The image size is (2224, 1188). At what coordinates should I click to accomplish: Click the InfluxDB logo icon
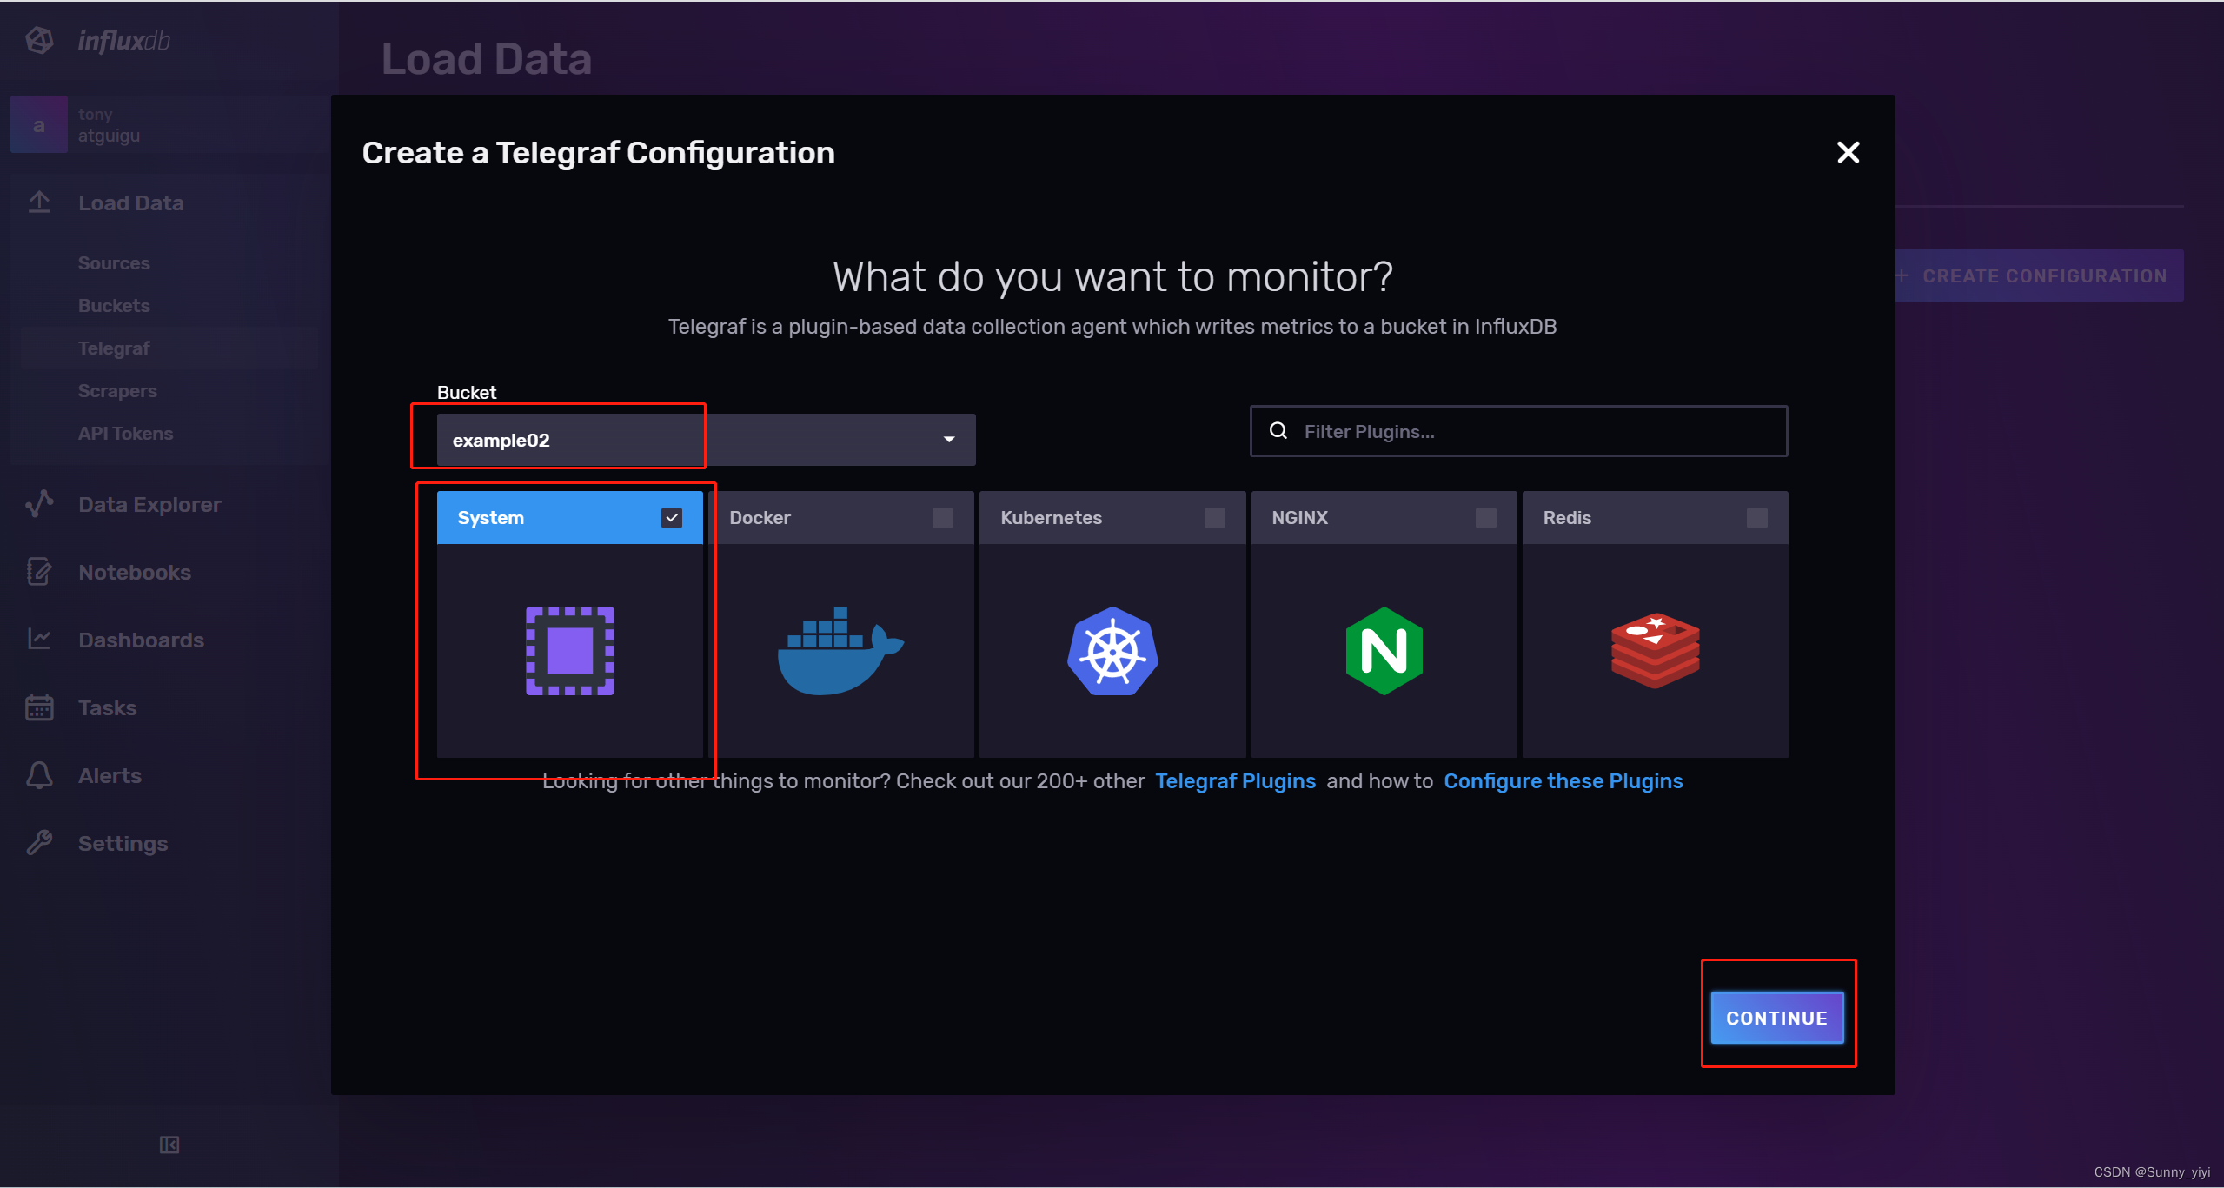tap(39, 40)
